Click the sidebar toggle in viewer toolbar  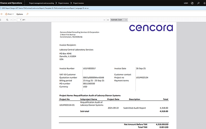[0, 20]
